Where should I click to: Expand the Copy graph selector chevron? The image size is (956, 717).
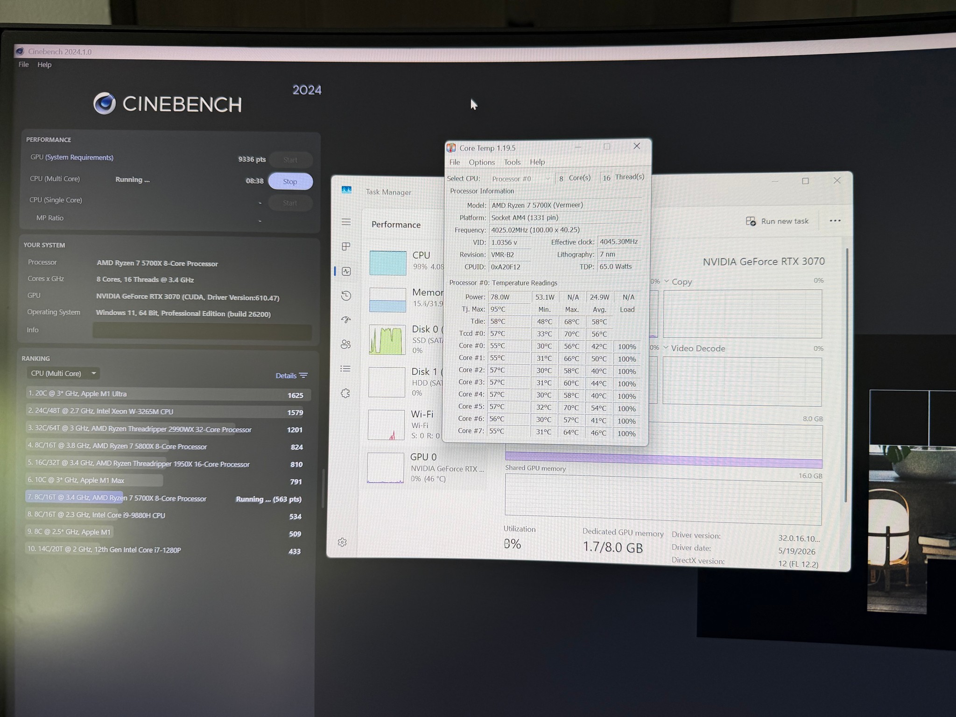click(x=667, y=281)
